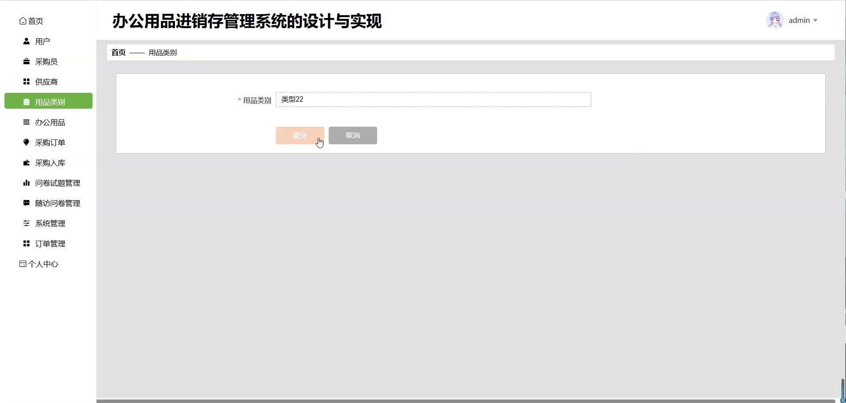Cancel with the 取消 button
Viewport: 846px width, 403px height.
click(x=353, y=136)
